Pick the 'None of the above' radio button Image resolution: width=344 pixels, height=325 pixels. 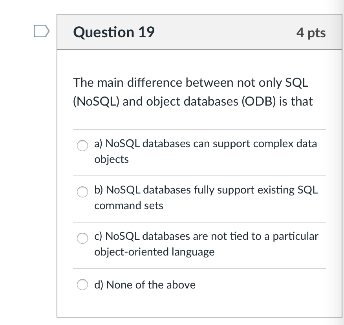[82, 285]
